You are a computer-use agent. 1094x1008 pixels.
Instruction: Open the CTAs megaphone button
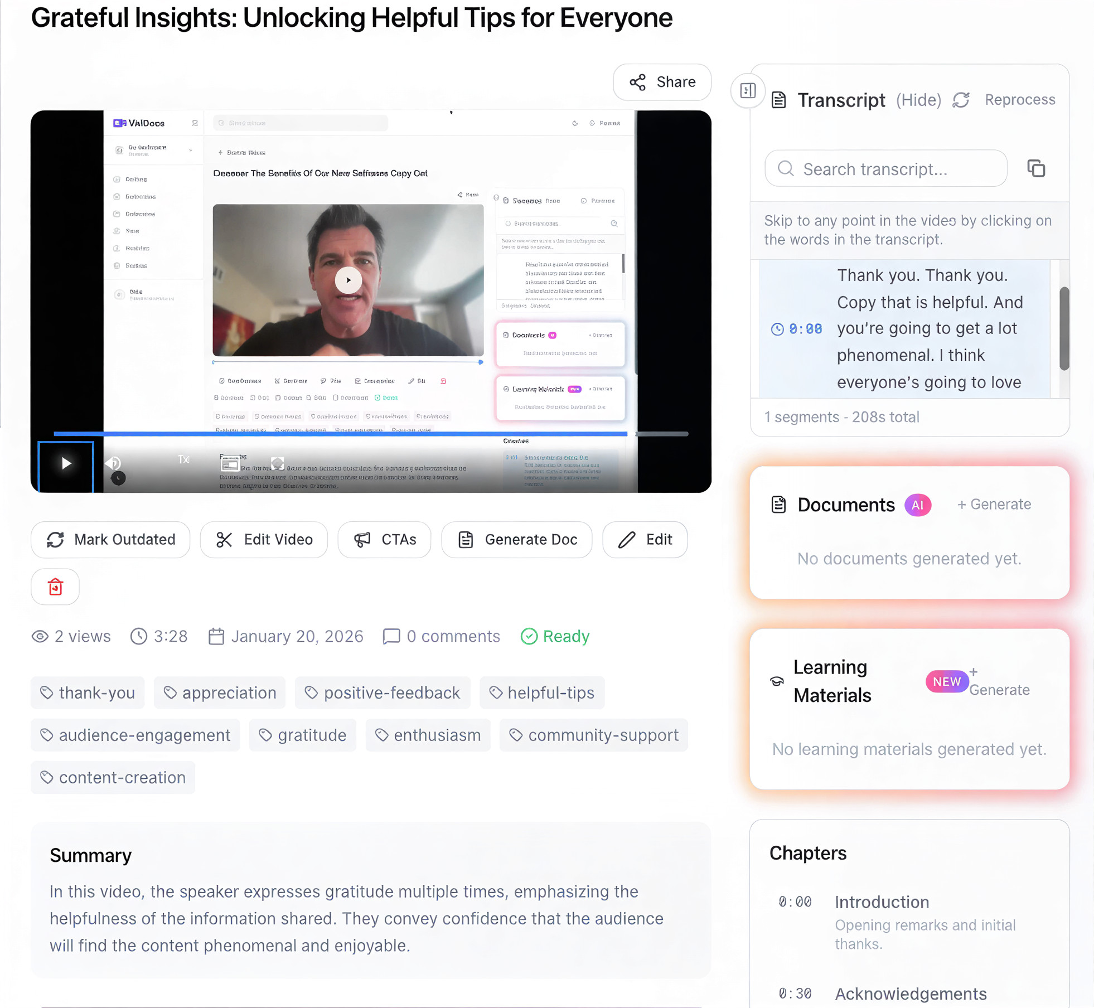pos(384,539)
